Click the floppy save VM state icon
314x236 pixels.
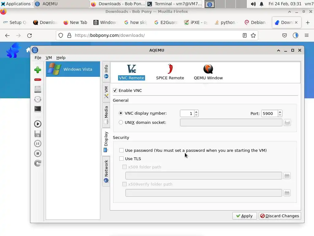38,134
